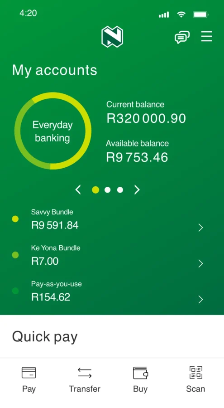Check the Wi-Fi status icon
Viewport: 224px width, 408px height.
(x=181, y=15)
